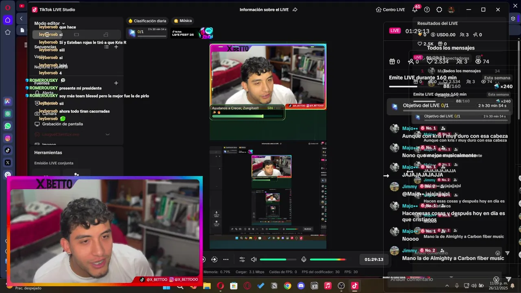This screenshot has width=521, height=293.
Task: Open TikTok LIVE Studio taskbar icon
Action: pyautogui.click(x=355, y=286)
